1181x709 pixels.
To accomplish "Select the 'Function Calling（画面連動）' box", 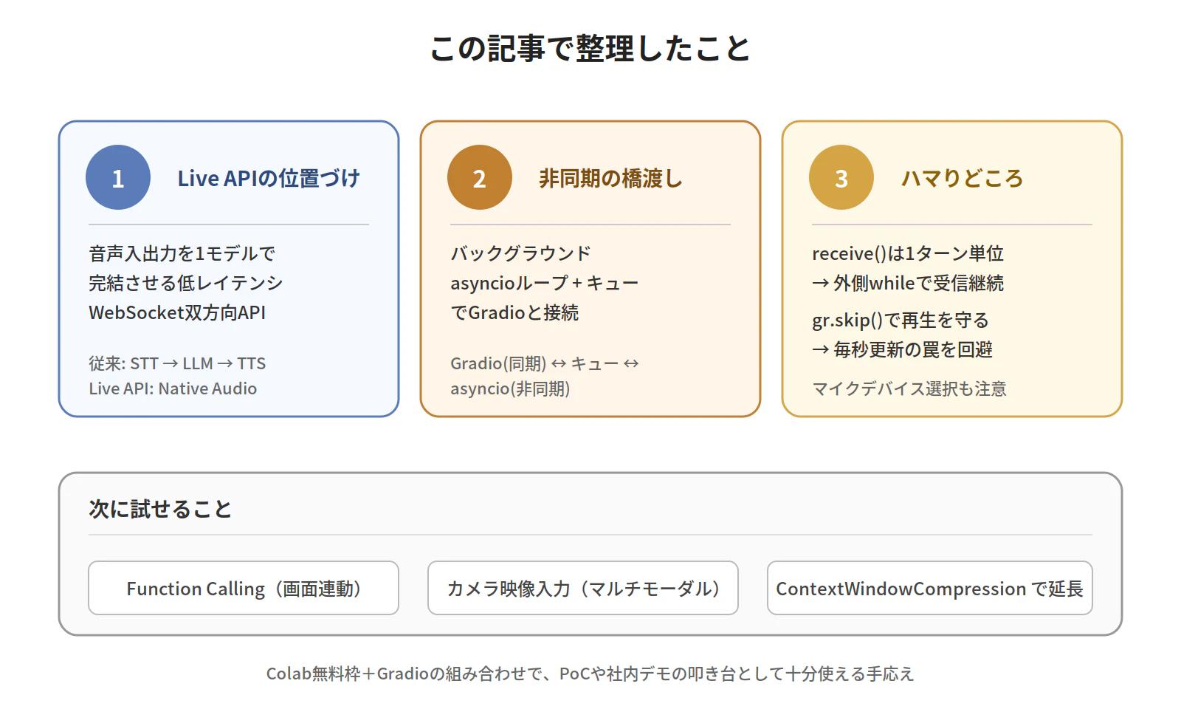I will tap(244, 588).
